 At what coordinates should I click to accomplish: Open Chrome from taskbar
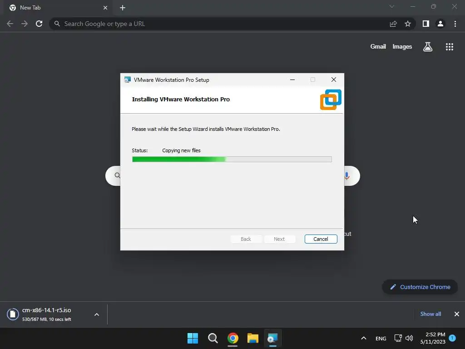coord(233,338)
